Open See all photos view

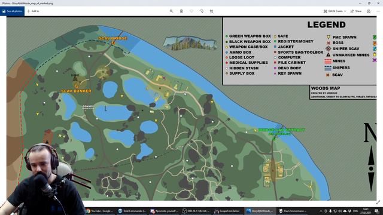12,11
